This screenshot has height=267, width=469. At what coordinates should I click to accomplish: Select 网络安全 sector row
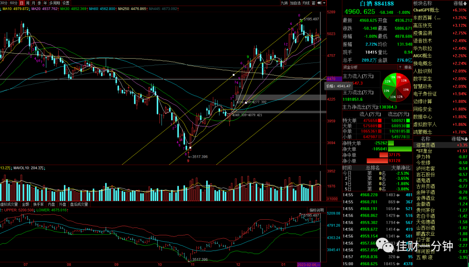pos(440,109)
